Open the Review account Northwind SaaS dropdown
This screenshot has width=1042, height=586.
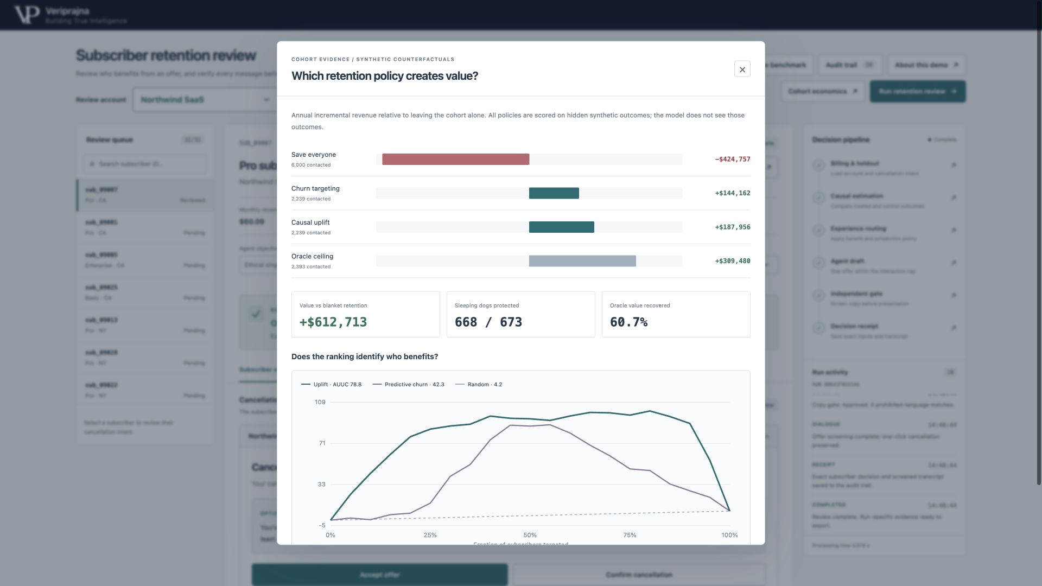tap(205, 100)
